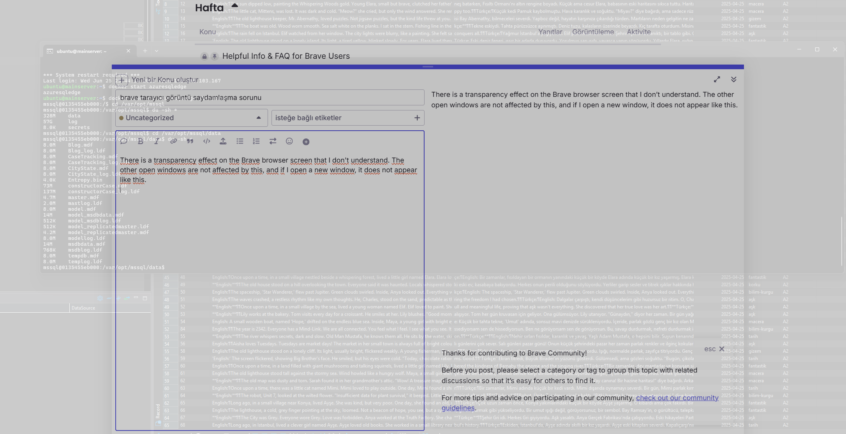Screen dimensions: 846x434
Task: Sort topics by the Yanıtlar column
Action: [x=550, y=32]
